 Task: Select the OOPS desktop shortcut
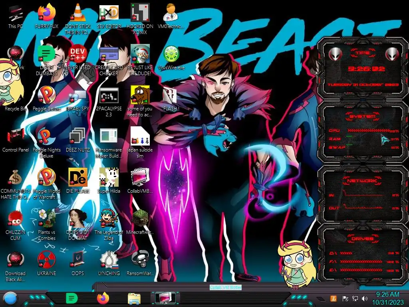(x=78, y=264)
